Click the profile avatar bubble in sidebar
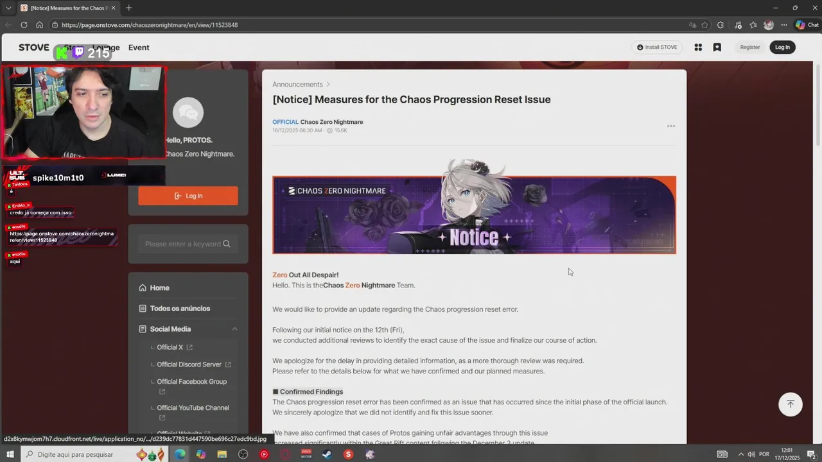 point(188,114)
